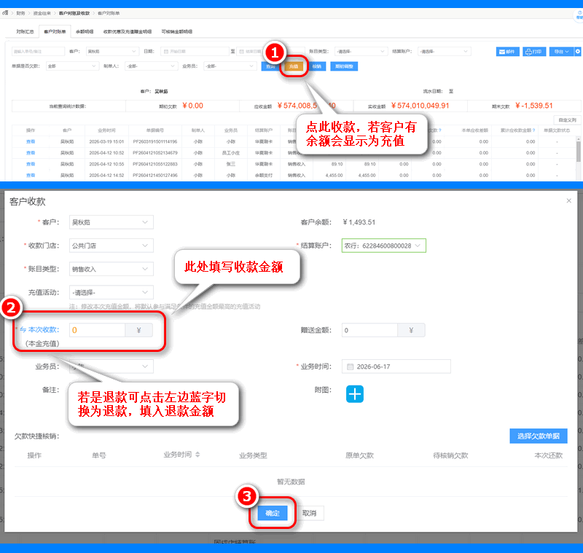Click the blue plus icon to add attachment
Screen dimensions: 583x553
[354, 393]
